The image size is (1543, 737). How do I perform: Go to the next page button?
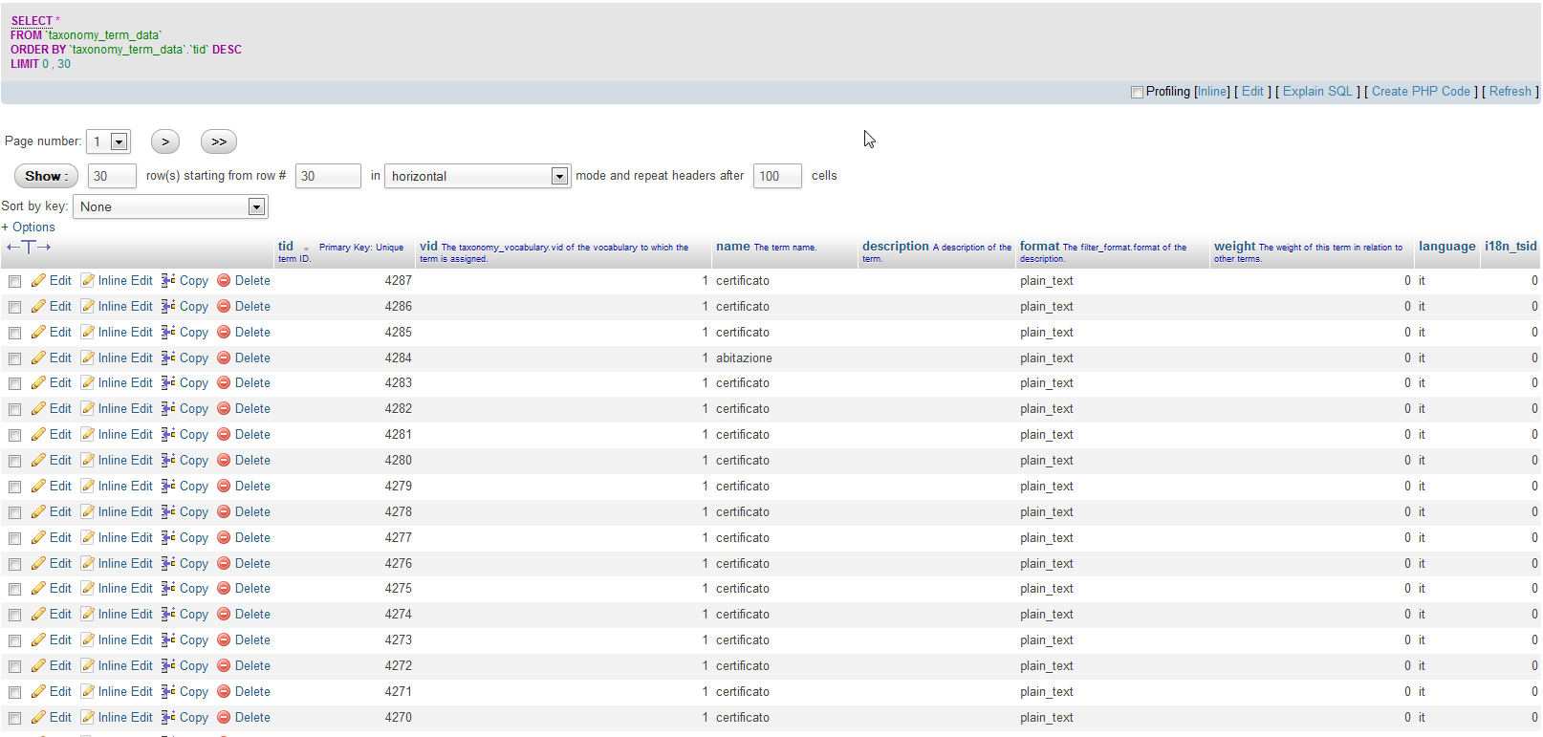[165, 141]
